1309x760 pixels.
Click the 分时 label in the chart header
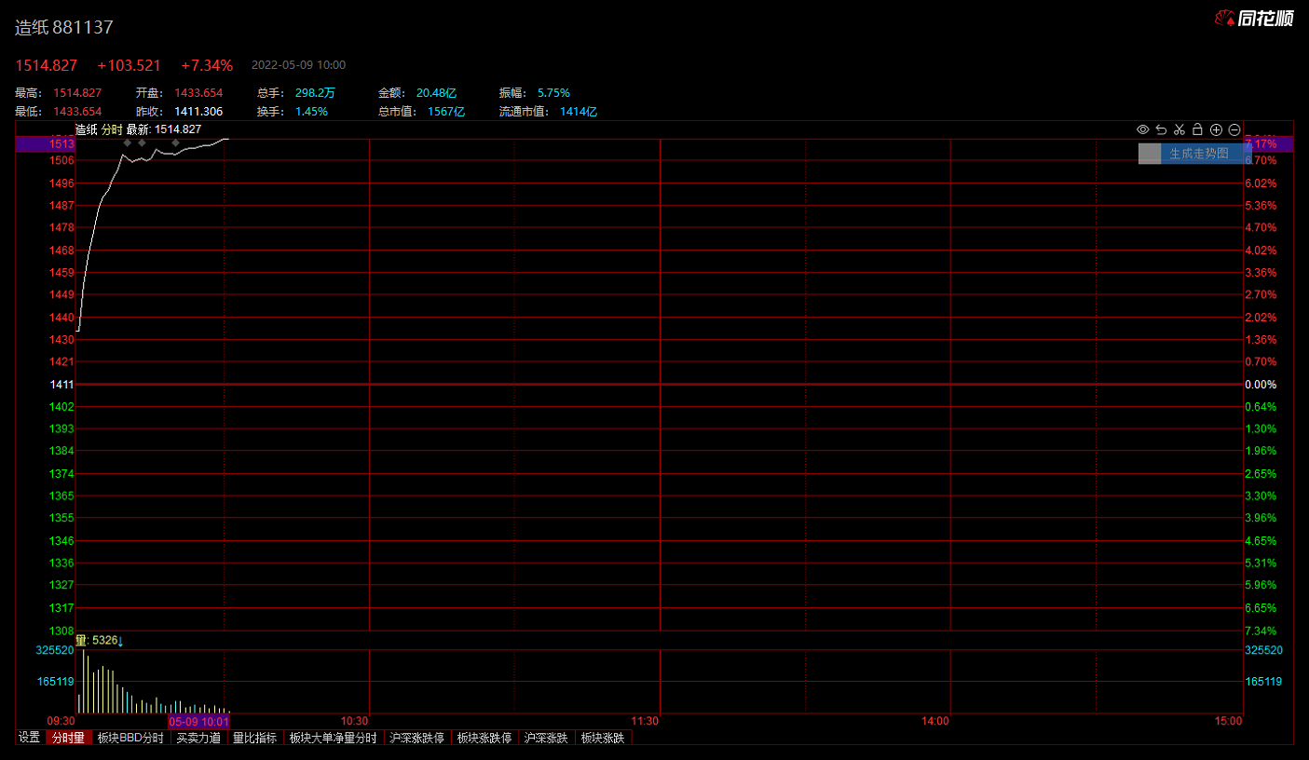pos(112,129)
